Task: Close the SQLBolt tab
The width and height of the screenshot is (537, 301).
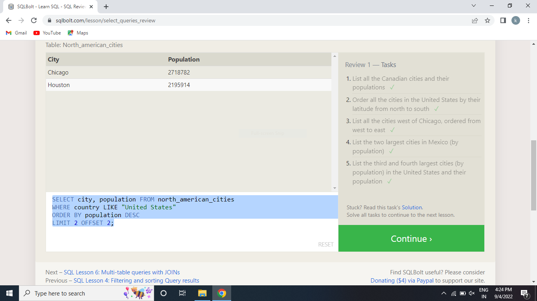Action: 91,7
